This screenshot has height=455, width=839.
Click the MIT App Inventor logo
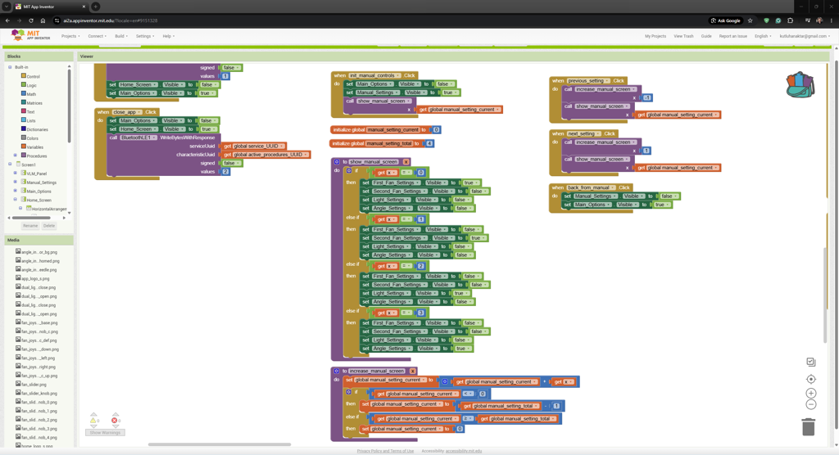pyautogui.click(x=30, y=36)
